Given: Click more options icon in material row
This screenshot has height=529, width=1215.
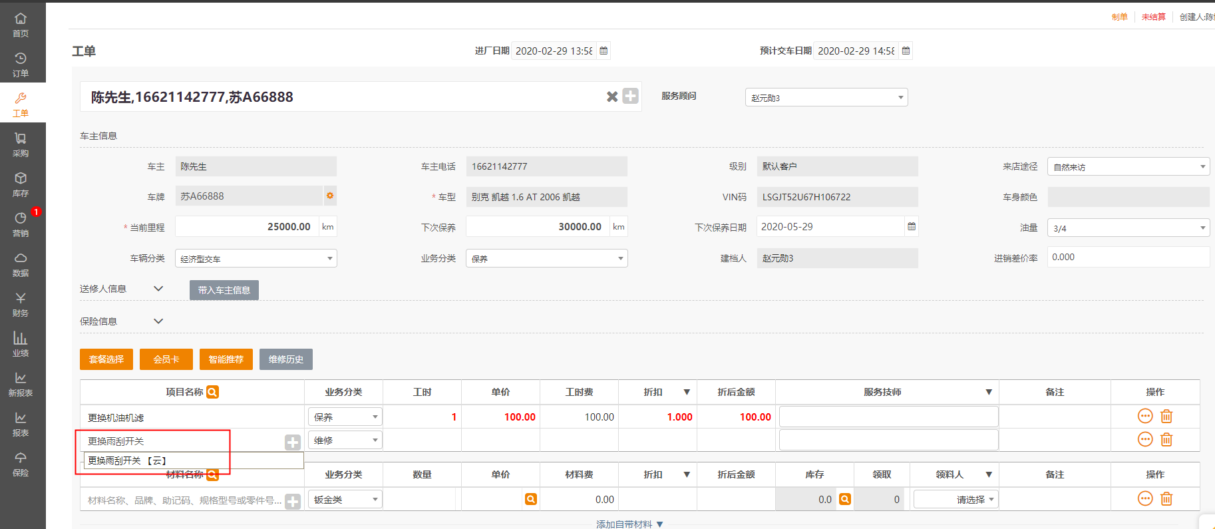Looking at the screenshot, I should click(1145, 499).
